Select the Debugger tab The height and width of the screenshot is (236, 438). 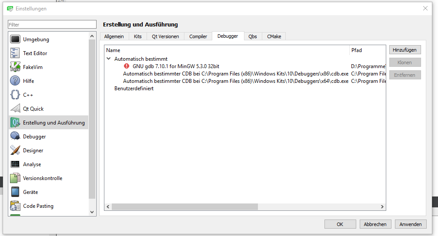pyautogui.click(x=227, y=36)
